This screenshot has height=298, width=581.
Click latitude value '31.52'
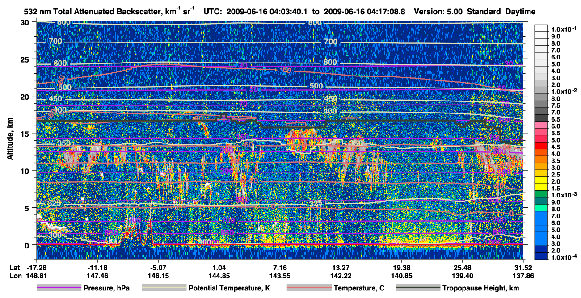(x=523, y=268)
